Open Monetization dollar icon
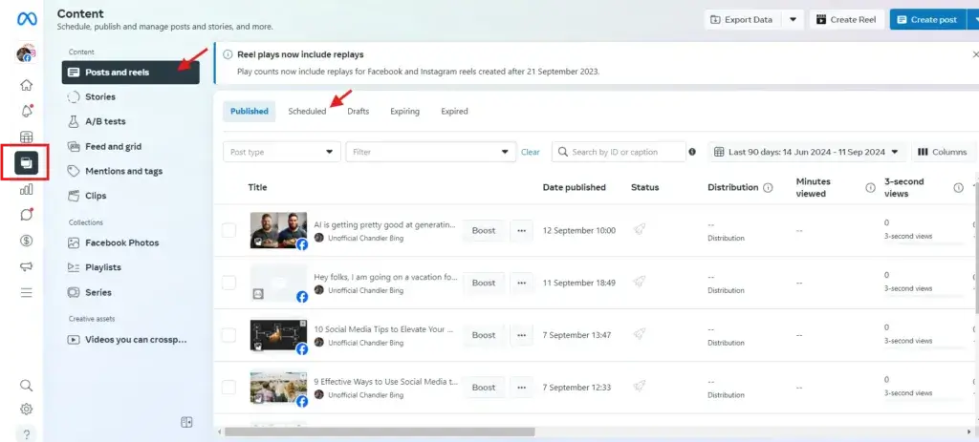 (x=26, y=241)
